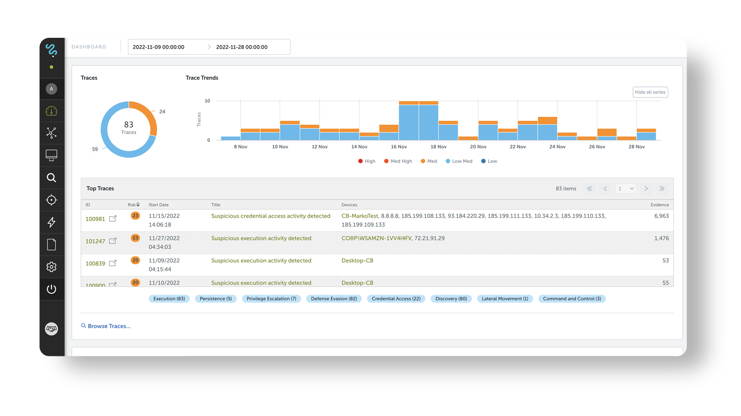The height and width of the screenshot is (416, 741).
Task: Open the devices monitor icon in the sidebar
Action: [x=51, y=155]
